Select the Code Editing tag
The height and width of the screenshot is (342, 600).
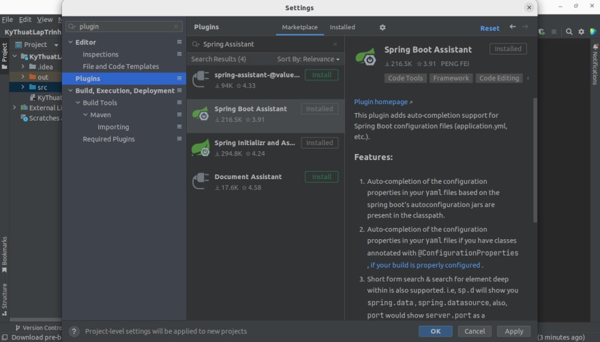click(x=499, y=78)
